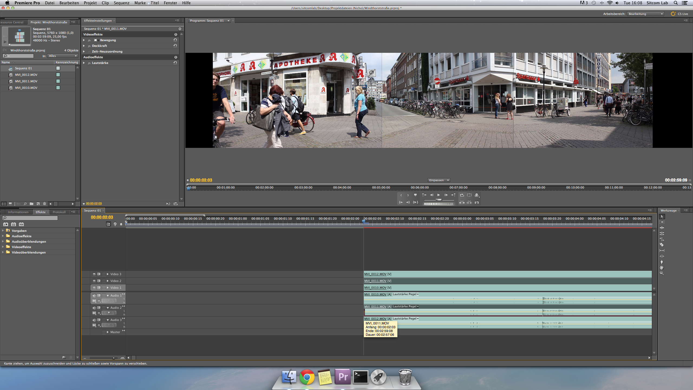The image size is (693, 390).
Task: Select the Pen tool in Werkzeuge
Action: tap(662, 262)
